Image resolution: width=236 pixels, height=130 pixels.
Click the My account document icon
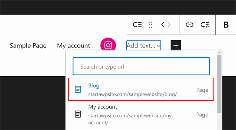[x=78, y=114]
